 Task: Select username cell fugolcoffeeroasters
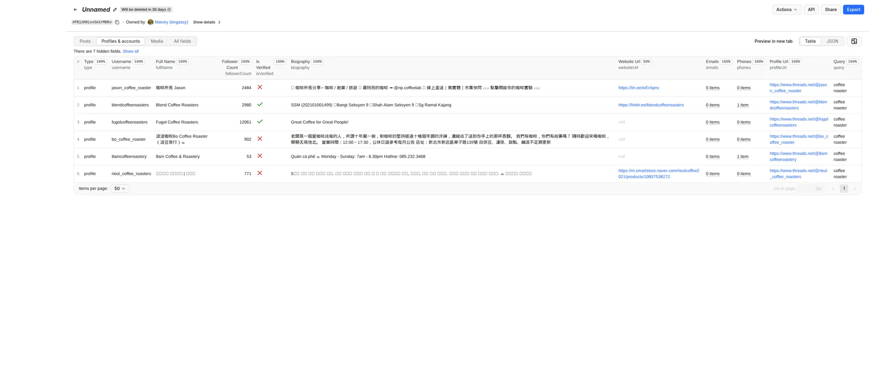pos(129,122)
